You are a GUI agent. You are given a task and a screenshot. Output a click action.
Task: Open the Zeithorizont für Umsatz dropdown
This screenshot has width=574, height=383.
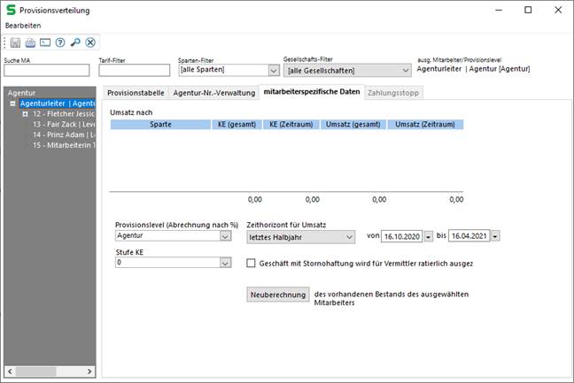[348, 236]
